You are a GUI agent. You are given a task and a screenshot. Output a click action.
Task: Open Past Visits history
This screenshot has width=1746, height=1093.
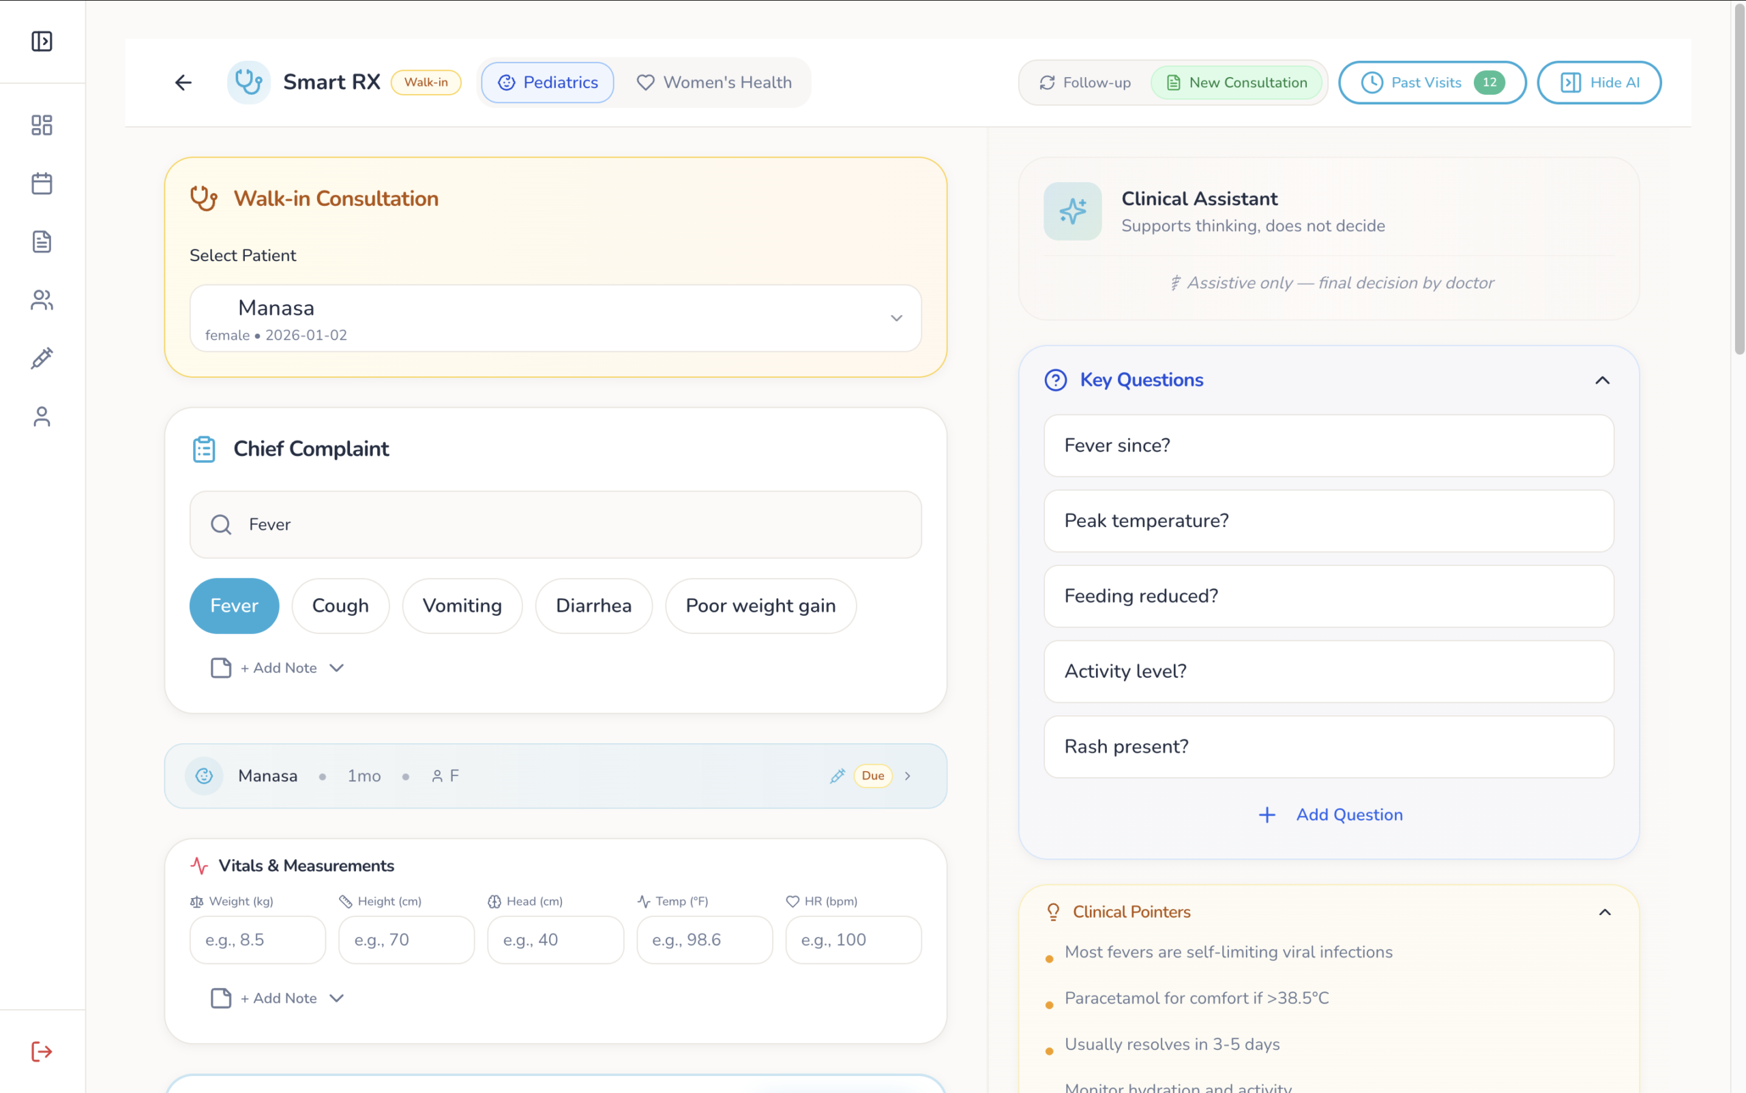[x=1432, y=83]
